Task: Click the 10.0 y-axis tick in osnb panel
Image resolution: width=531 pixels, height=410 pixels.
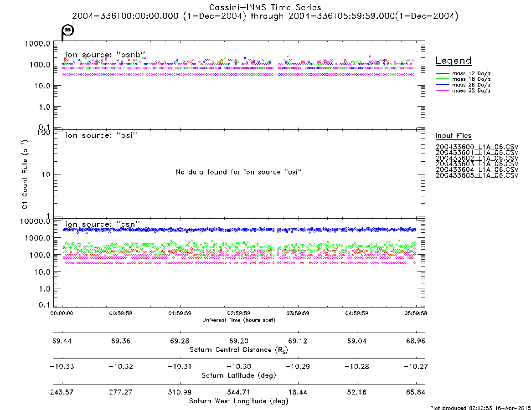Action: (42, 86)
